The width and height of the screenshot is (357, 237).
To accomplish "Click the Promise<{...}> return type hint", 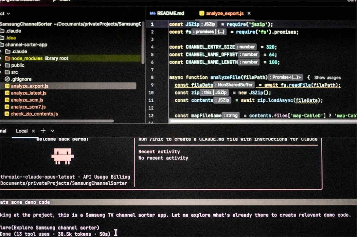I will [286, 77].
